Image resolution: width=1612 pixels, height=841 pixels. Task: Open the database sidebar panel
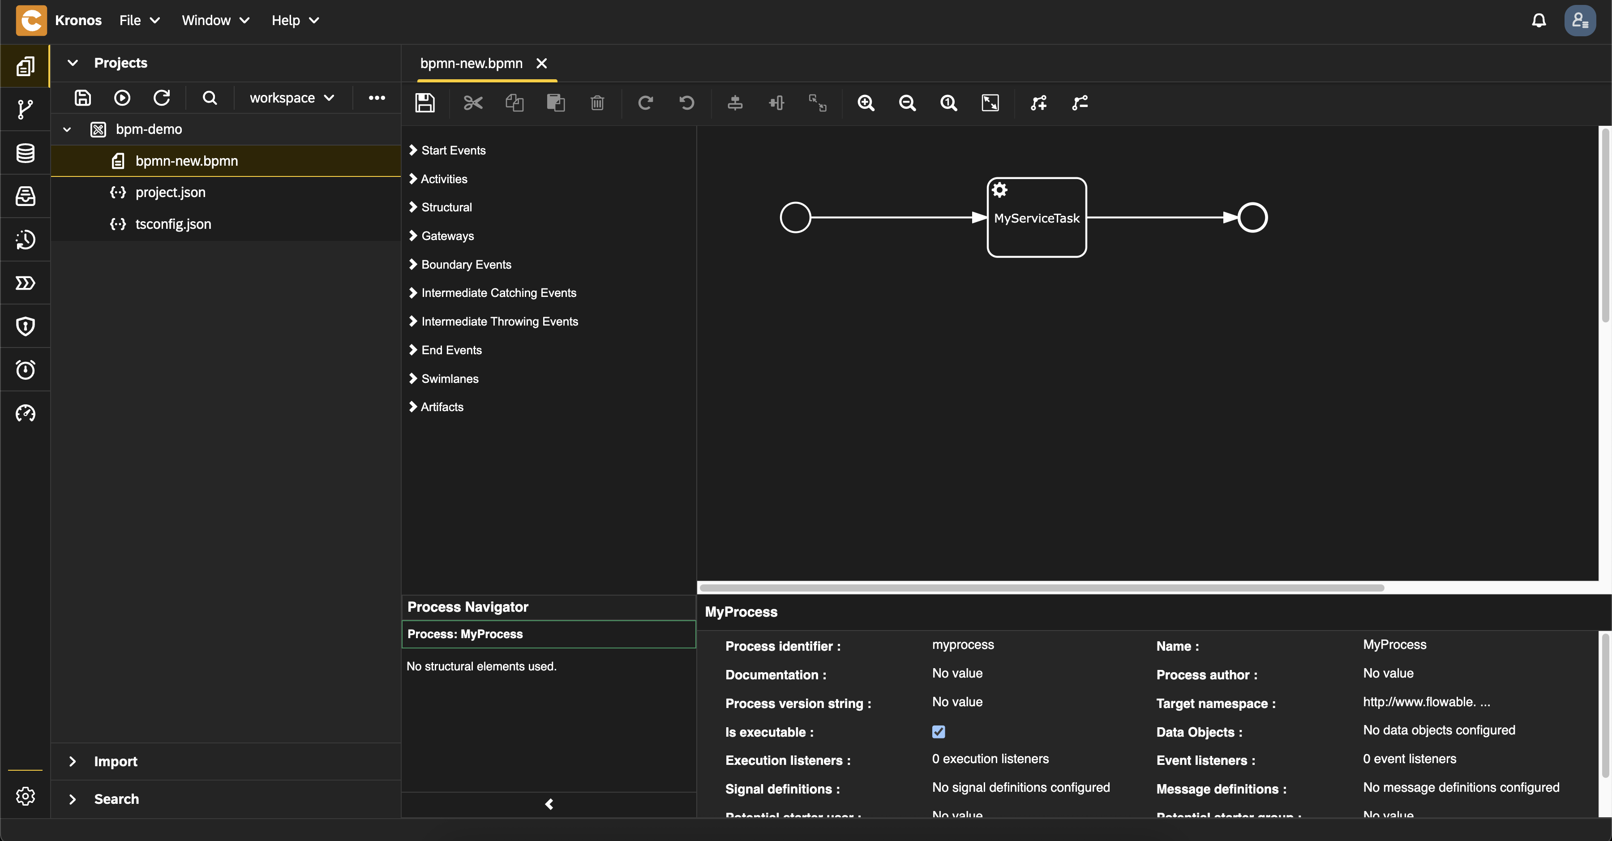pyautogui.click(x=25, y=153)
